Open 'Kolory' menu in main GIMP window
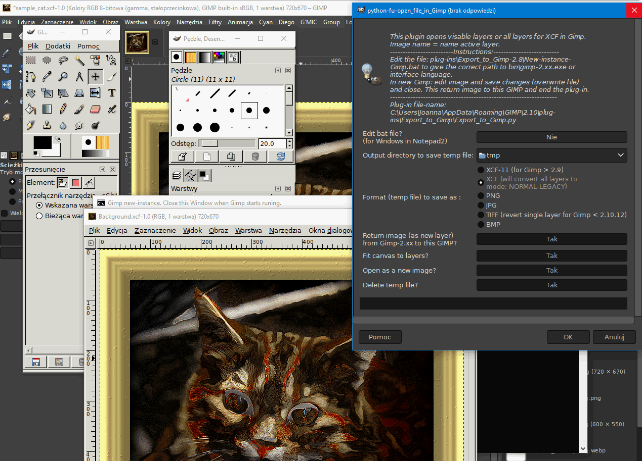 point(162,22)
